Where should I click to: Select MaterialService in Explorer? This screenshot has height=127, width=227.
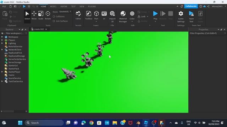point(15,47)
